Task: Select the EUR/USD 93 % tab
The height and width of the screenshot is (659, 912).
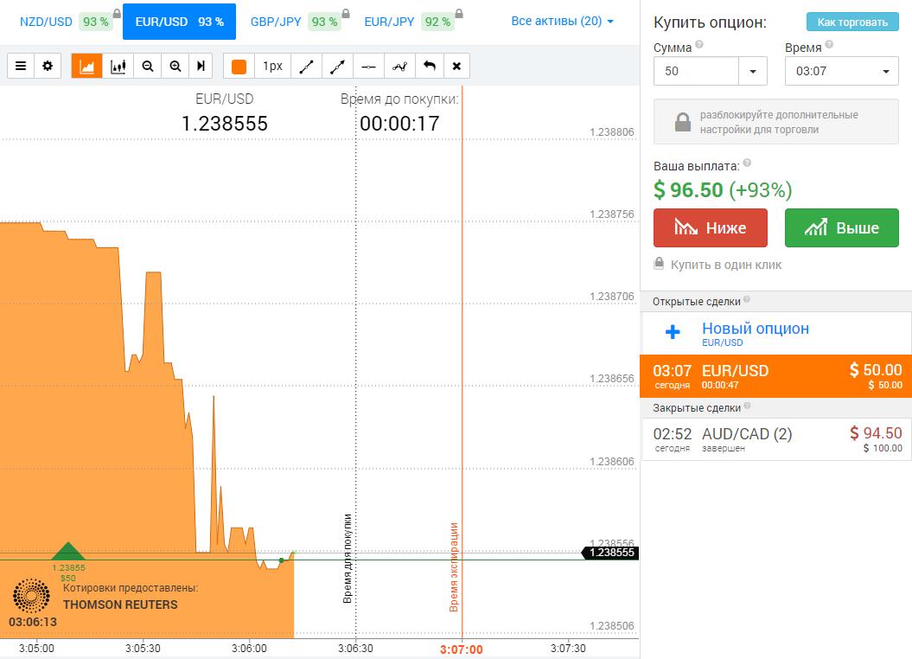Action: (179, 22)
